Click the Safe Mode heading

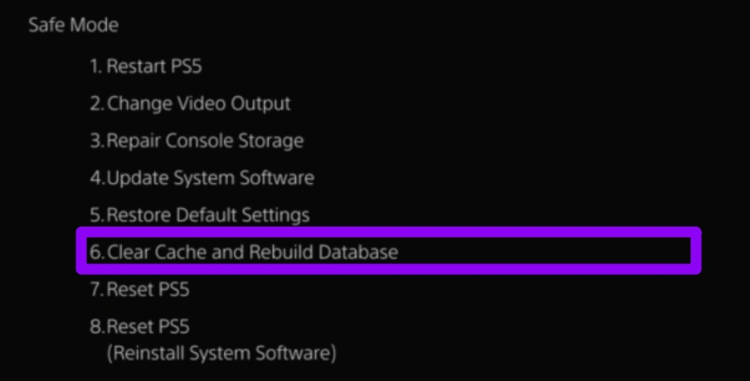click(x=73, y=25)
